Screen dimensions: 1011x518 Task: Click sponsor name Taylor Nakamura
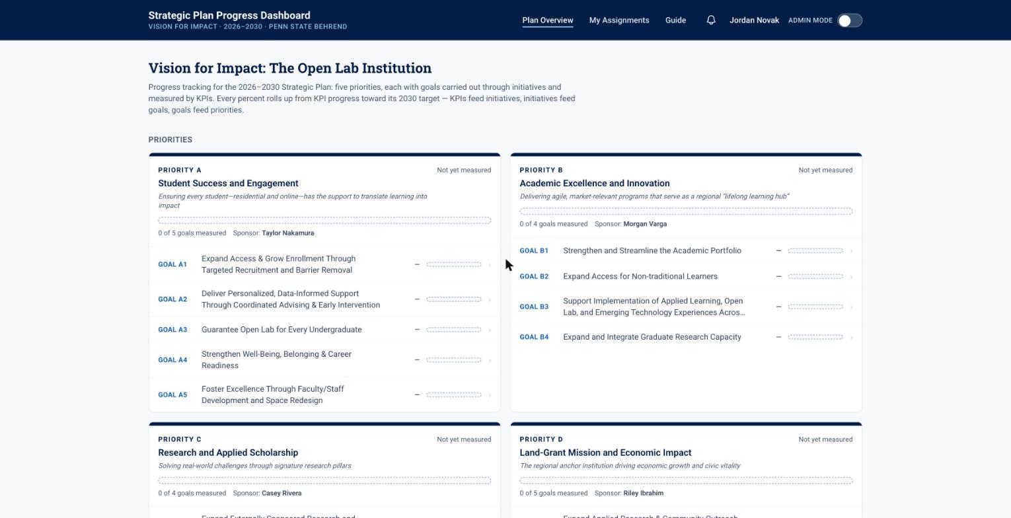coord(288,233)
